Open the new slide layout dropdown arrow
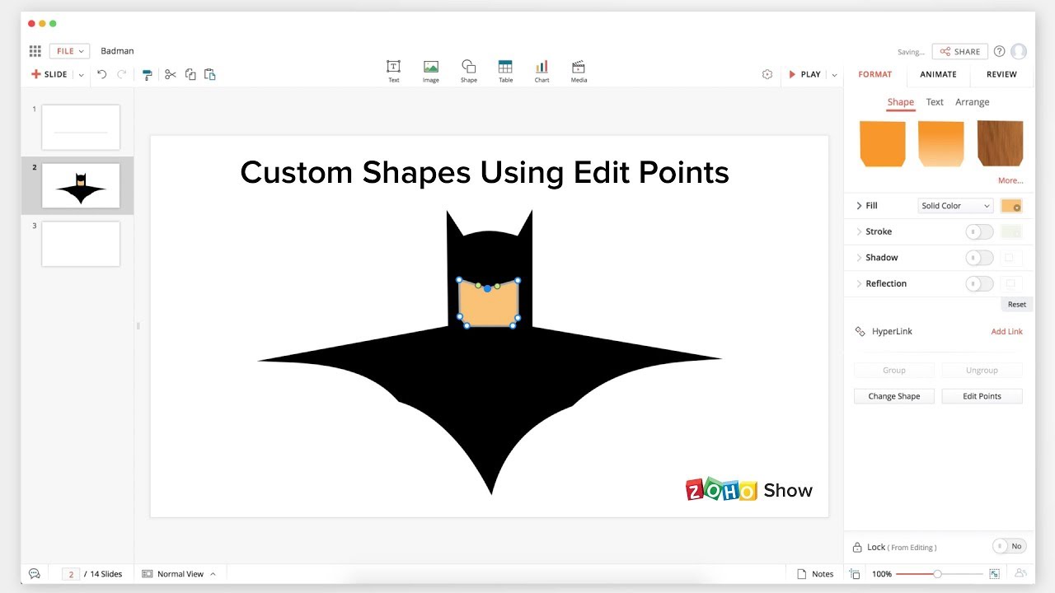Image resolution: width=1055 pixels, height=593 pixels. point(81,75)
